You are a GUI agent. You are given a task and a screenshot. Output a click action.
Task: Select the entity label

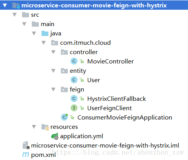click(78, 71)
